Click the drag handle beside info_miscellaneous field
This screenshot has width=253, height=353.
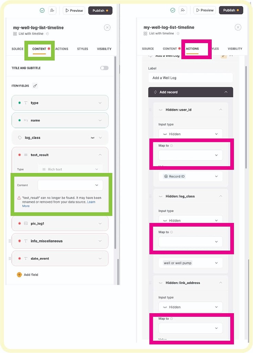[x=10, y=241]
